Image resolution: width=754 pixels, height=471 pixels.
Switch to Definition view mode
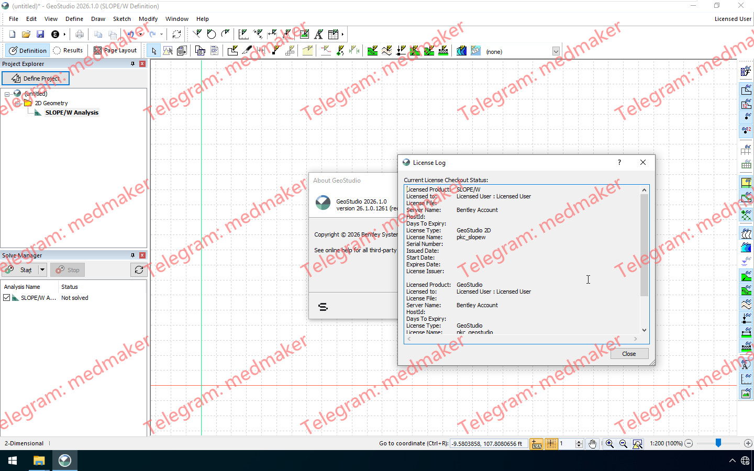pyautogui.click(x=28, y=51)
